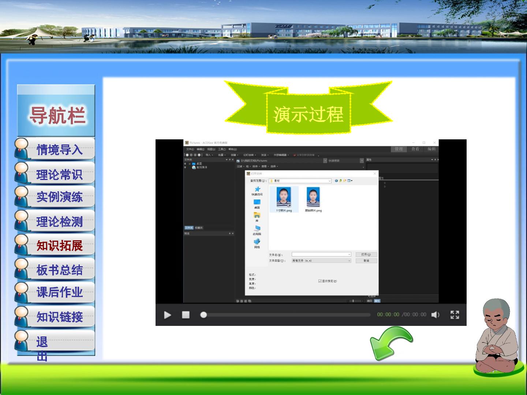
Task: Click the 演示过程 ribbon banner
Action: click(308, 108)
